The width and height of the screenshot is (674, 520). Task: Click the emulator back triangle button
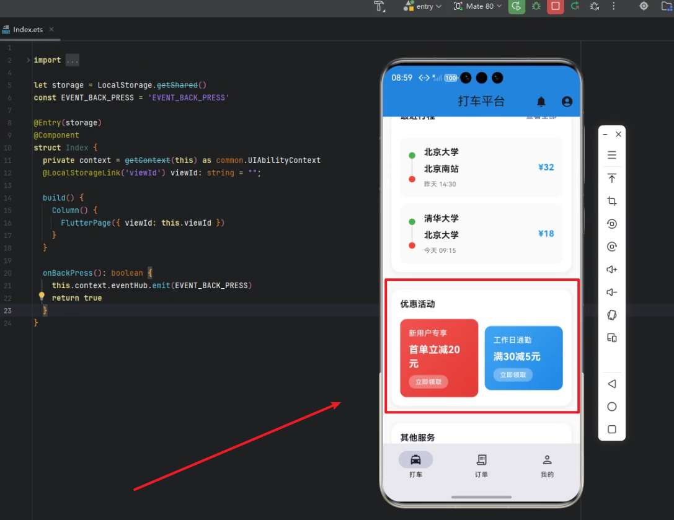tap(611, 384)
